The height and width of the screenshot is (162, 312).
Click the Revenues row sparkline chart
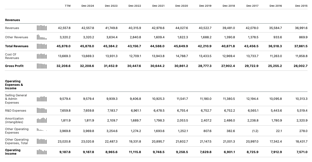pos(42,28)
